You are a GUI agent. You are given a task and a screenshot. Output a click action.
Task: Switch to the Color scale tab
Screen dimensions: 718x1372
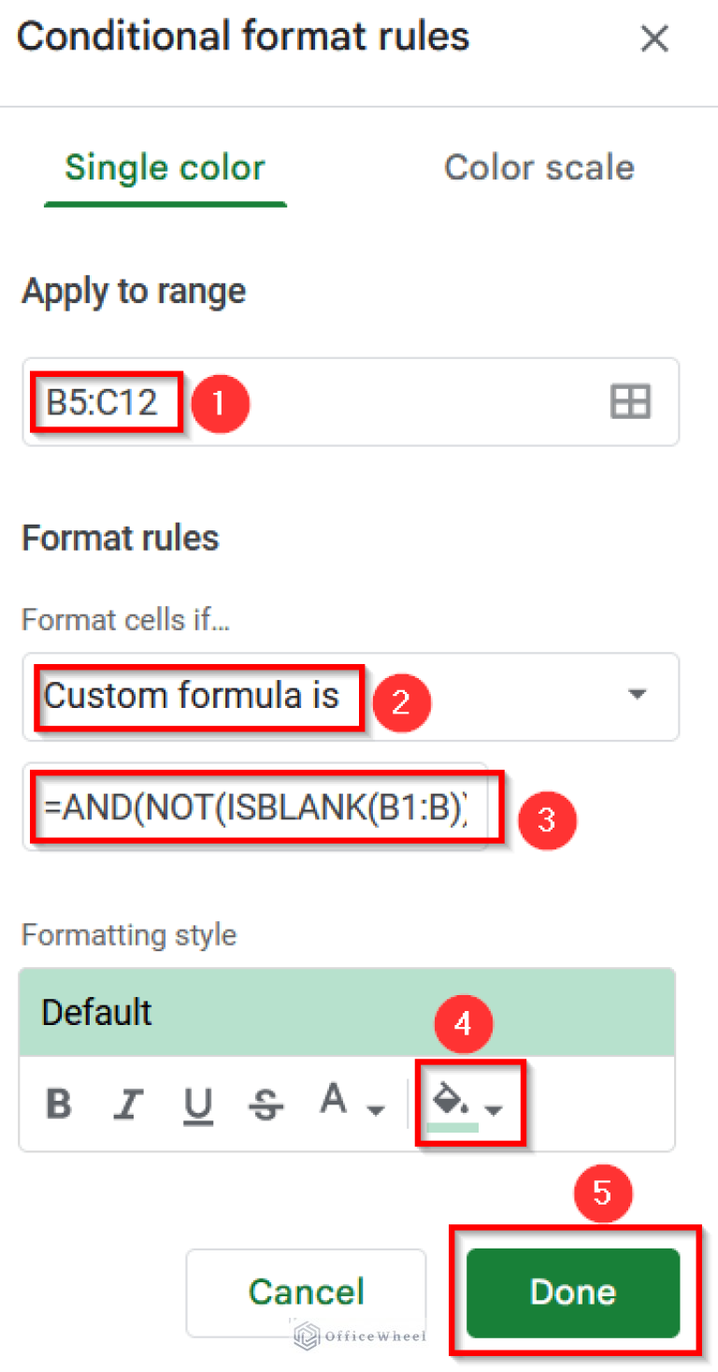pos(538,168)
